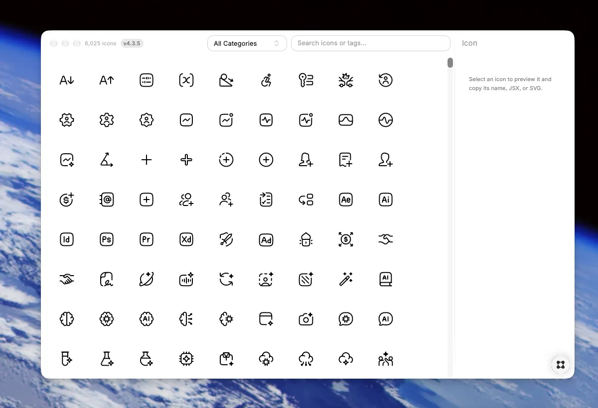This screenshot has height=408, width=598.
Task: Select the camera with sparkle icon
Action: (x=306, y=319)
